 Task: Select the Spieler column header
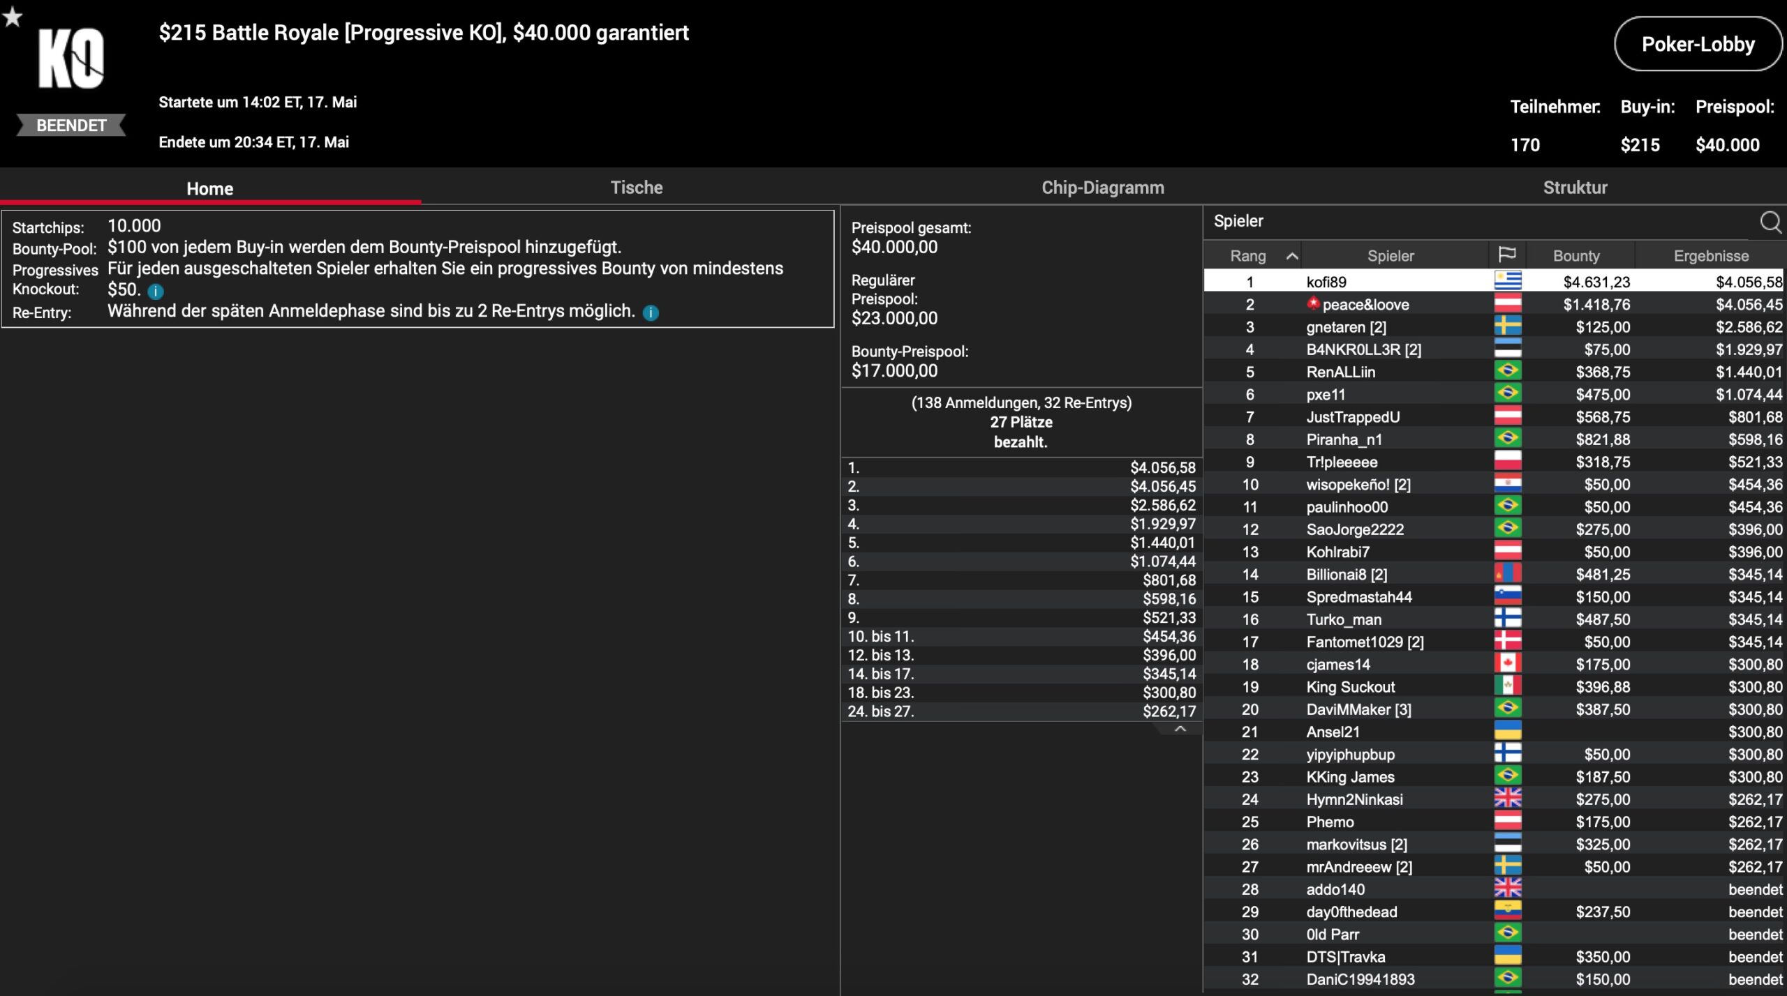point(1390,256)
